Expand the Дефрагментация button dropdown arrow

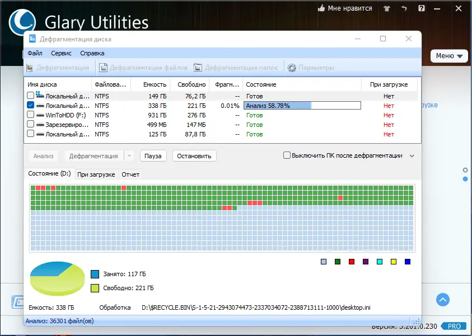(129, 156)
